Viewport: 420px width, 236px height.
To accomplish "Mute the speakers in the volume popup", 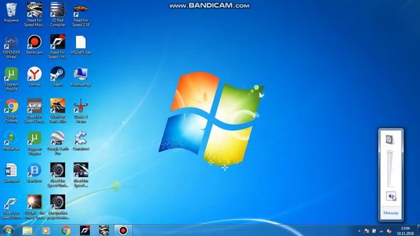I will [391, 197].
